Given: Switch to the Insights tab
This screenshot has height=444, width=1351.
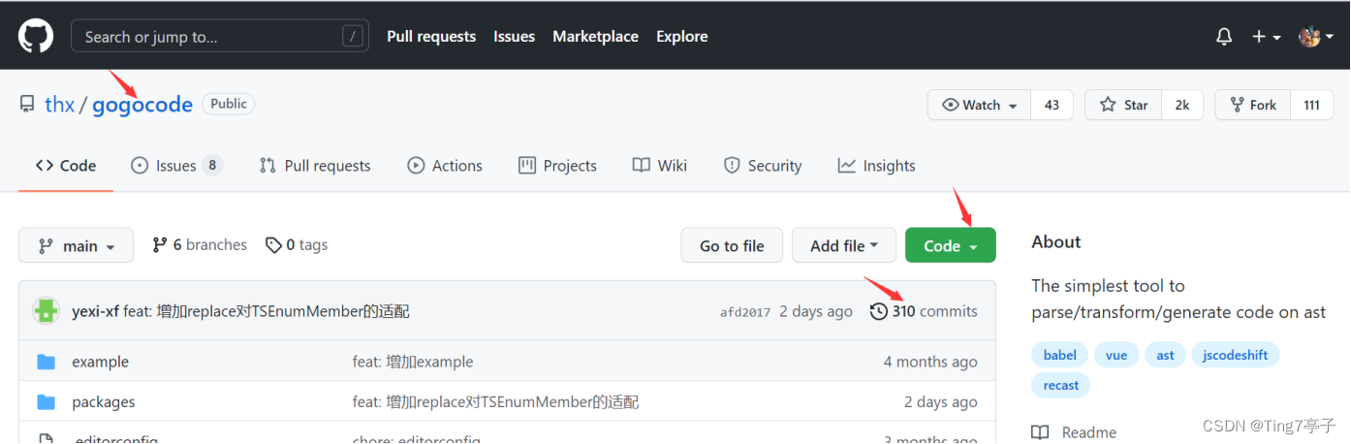Looking at the screenshot, I should pos(877,166).
